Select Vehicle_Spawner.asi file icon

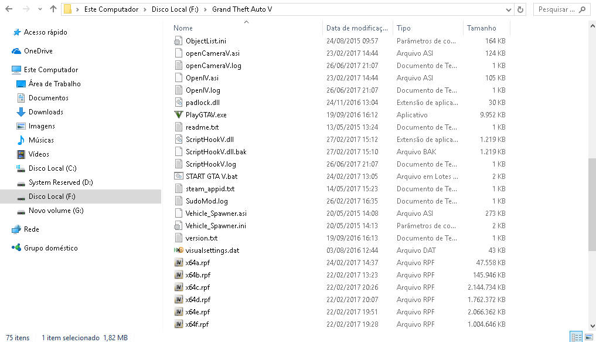pos(178,214)
